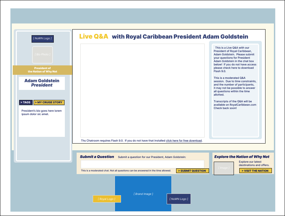Image resolution: width=285 pixels, height=216 pixels.
Task: Click the Royal Logo in the footer
Action: pyautogui.click(x=107, y=199)
